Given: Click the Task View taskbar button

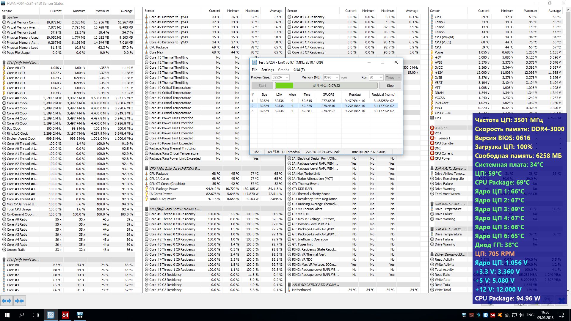Looking at the screenshot, I should coord(36,315).
